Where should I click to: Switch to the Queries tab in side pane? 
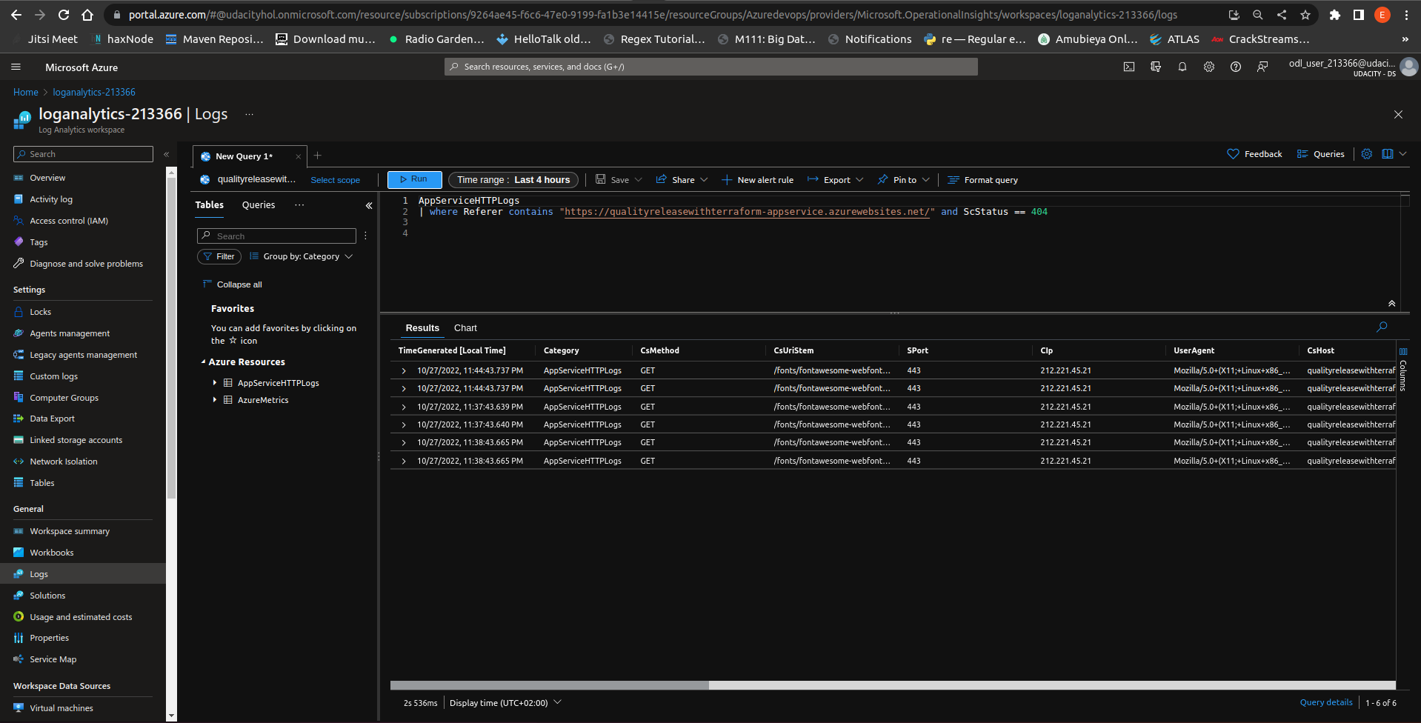259,205
